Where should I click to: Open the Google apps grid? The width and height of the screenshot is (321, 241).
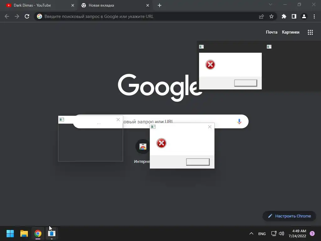[x=310, y=32]
